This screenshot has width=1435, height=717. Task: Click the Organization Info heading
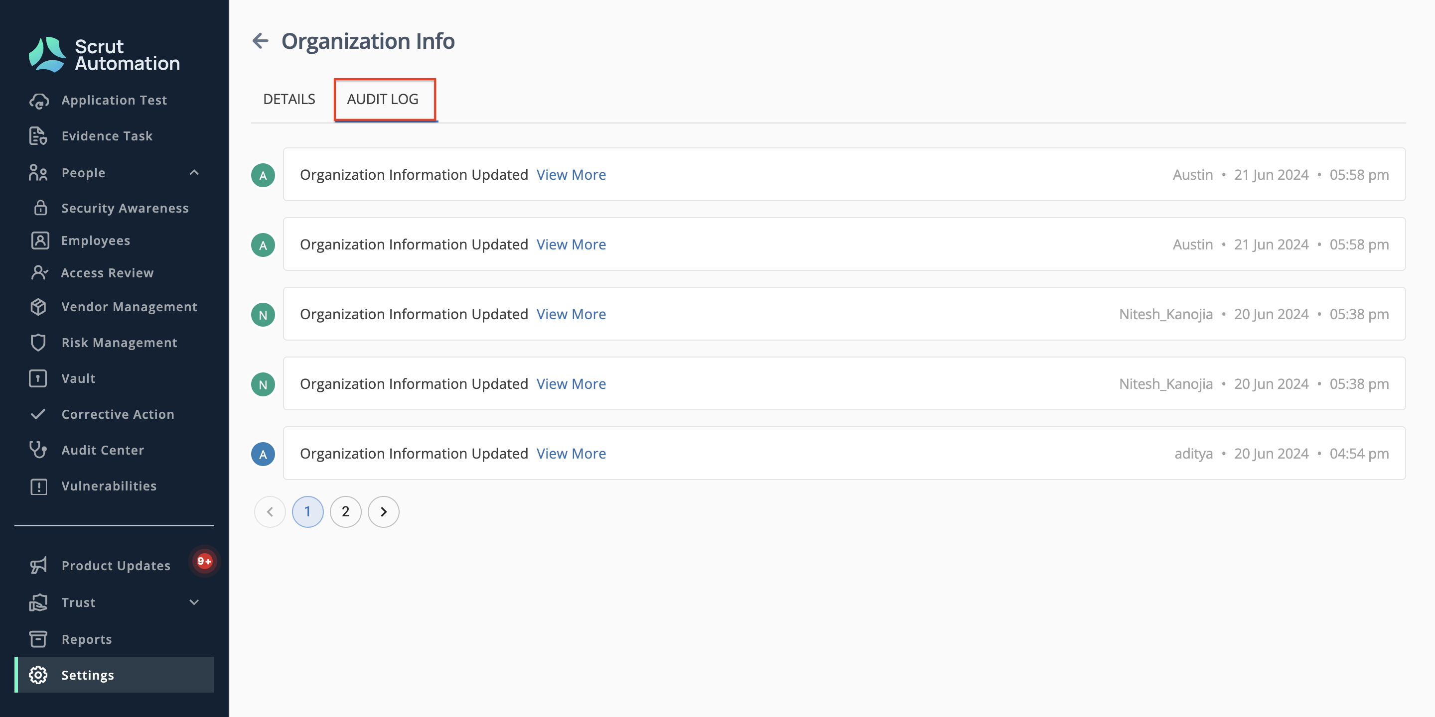pyautogui.click(x=368, y=41)
